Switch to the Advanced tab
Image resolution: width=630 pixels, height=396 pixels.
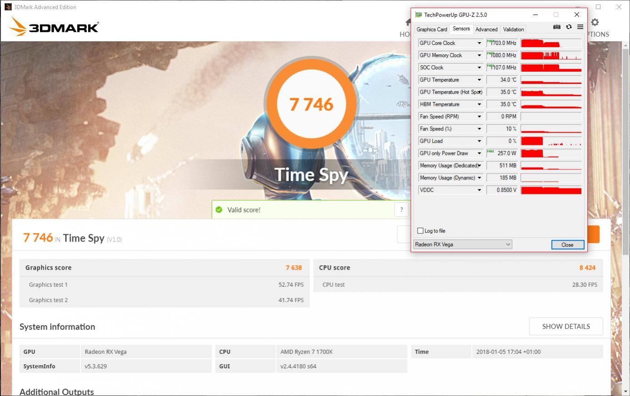(486, 30)
